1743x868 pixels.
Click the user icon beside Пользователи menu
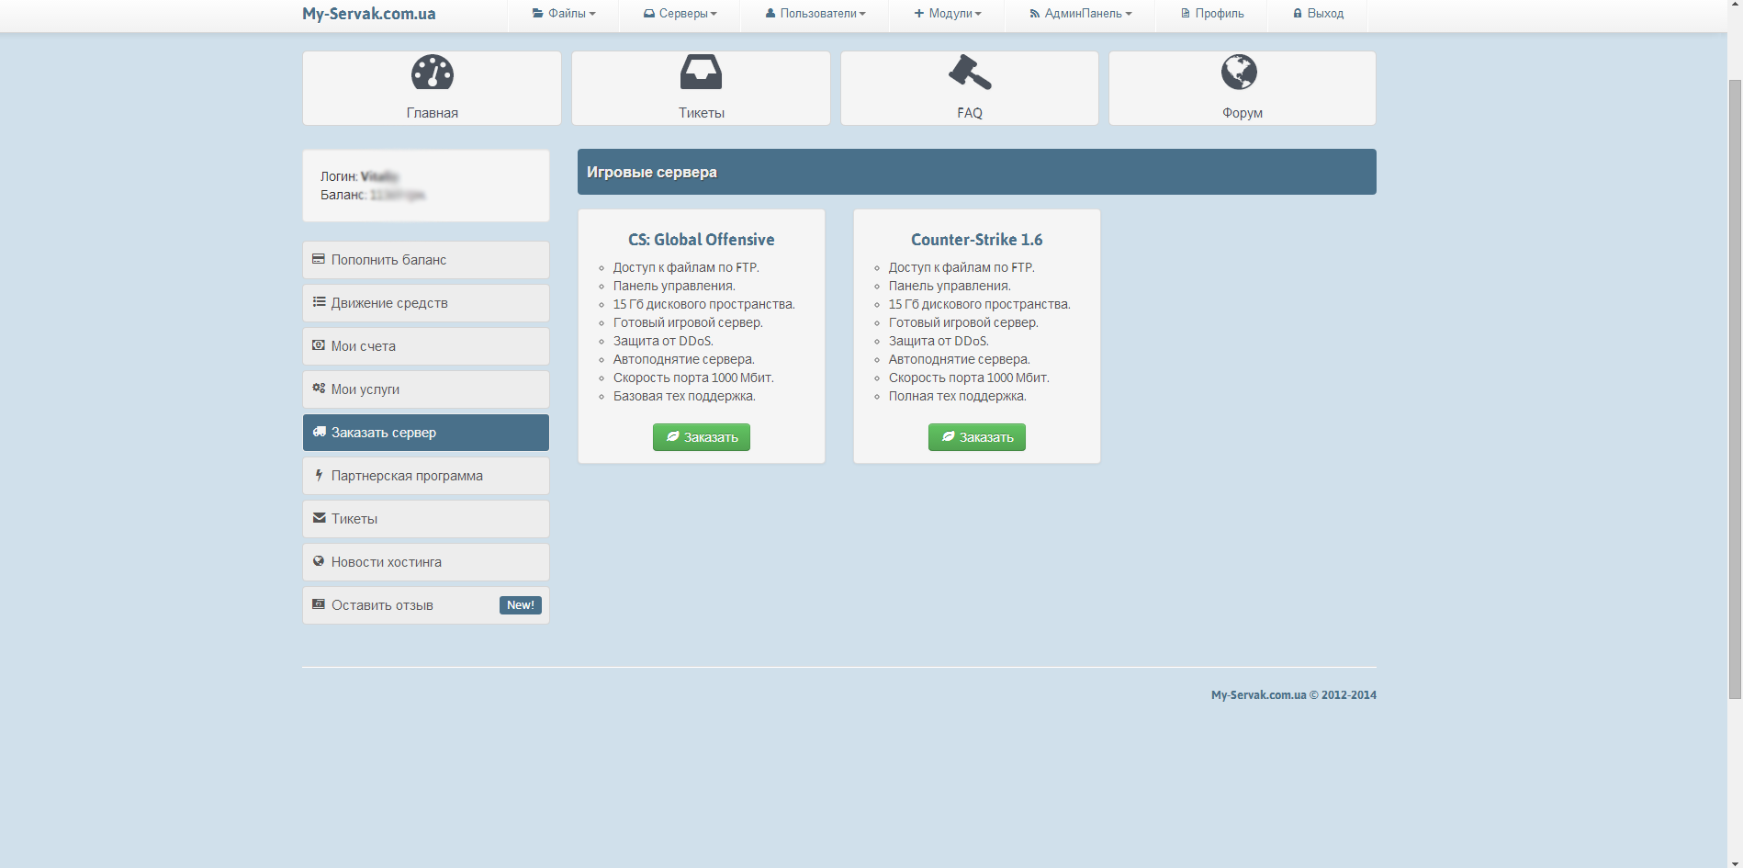click(x=770, y=13)
